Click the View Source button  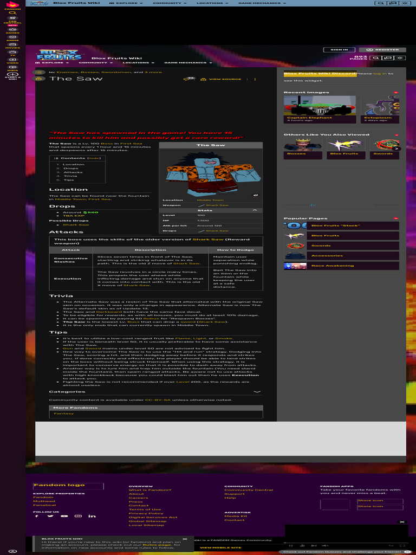tap(221, 79)
